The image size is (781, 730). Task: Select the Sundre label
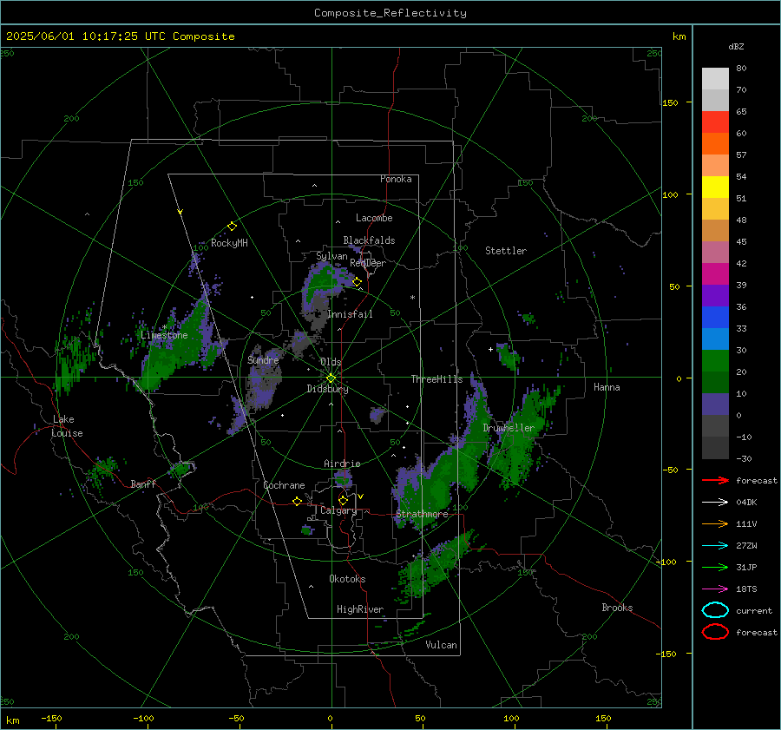[263, 359]
